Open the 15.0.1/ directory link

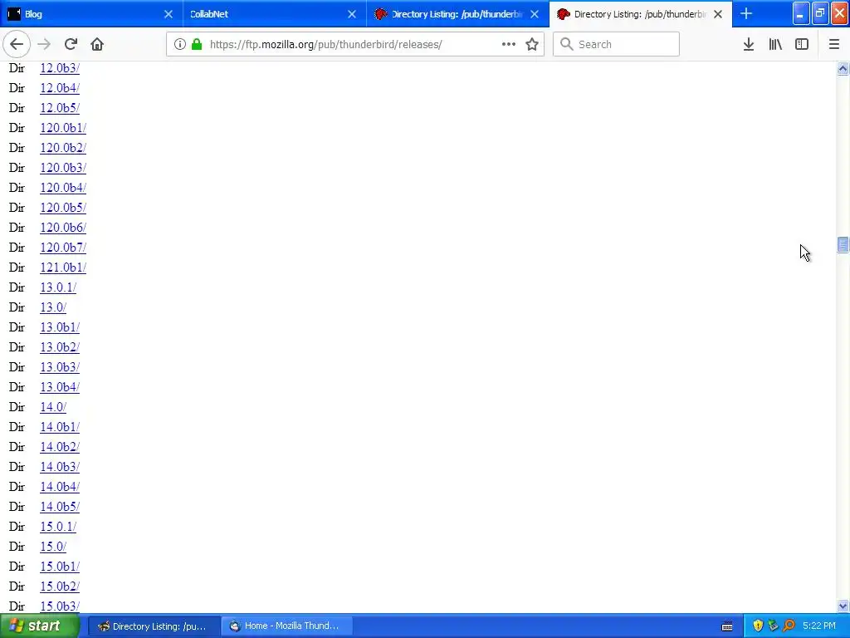coord(58,527)
